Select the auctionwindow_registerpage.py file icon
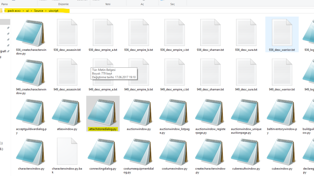The width and height of the screenshot is (314, 176). [x=209, y=112]
